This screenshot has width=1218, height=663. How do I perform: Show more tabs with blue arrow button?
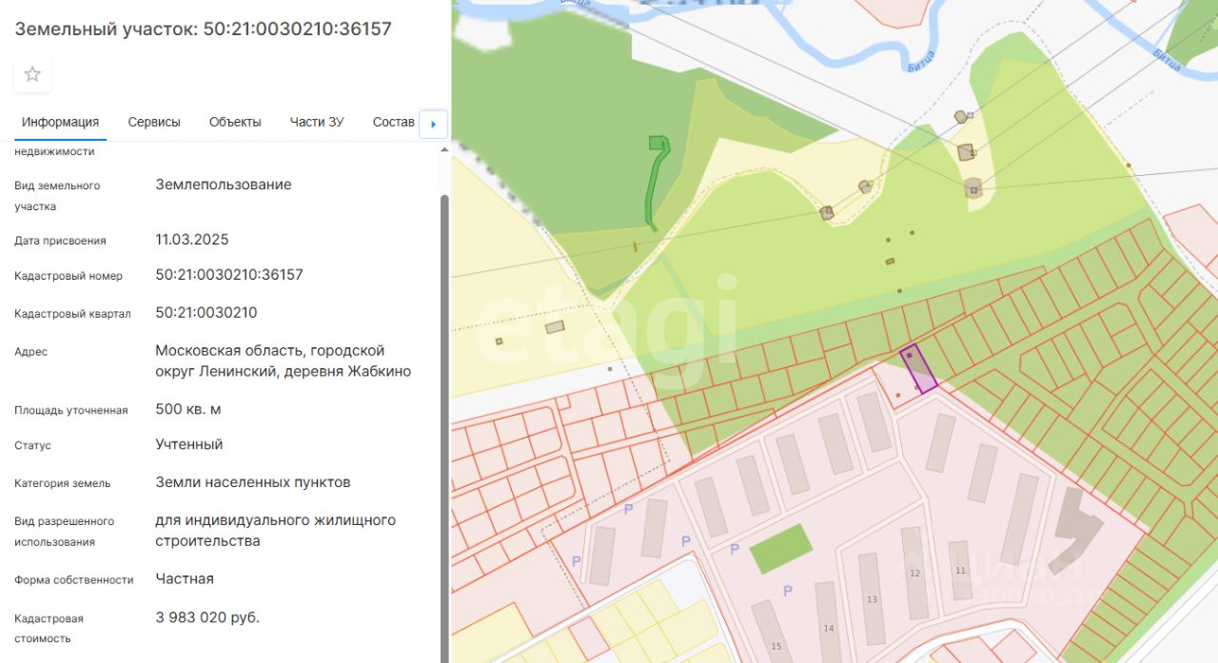434,124
